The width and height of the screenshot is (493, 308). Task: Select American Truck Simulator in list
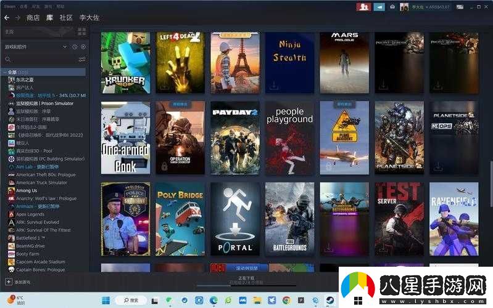tap(41, 182)
